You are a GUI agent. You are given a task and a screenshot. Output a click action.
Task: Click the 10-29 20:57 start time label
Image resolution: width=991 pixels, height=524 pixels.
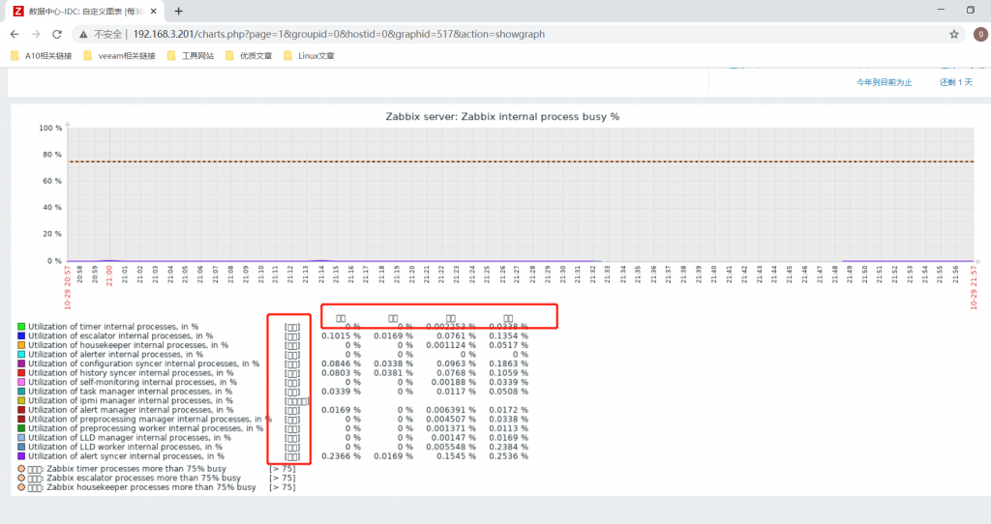pyautogui.click(x=68, y=287)
